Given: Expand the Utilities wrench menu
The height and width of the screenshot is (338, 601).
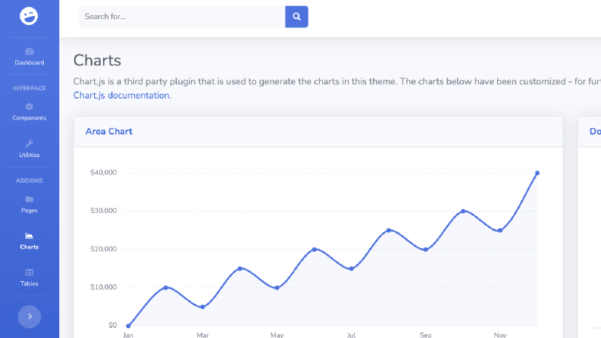Looking at the screenshot, I should coord(29,149).
